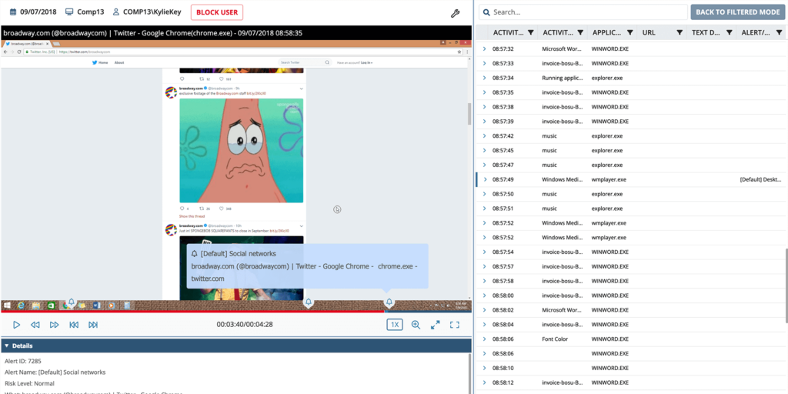Click the Alert ID: 7285 text
The height and width of the screenshot is (394, 788).
(x=22, y=361)
